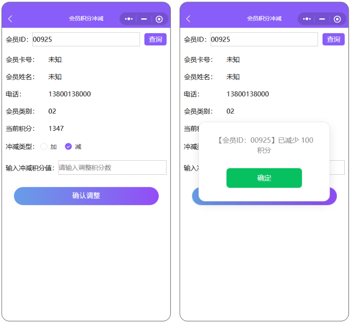The image size is (351, 323).
Task: Click the 会员积分冲减 title in the right header
Action: [264, 19]
